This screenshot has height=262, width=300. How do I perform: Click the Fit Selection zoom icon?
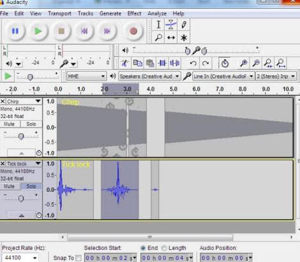coord(268,63)
